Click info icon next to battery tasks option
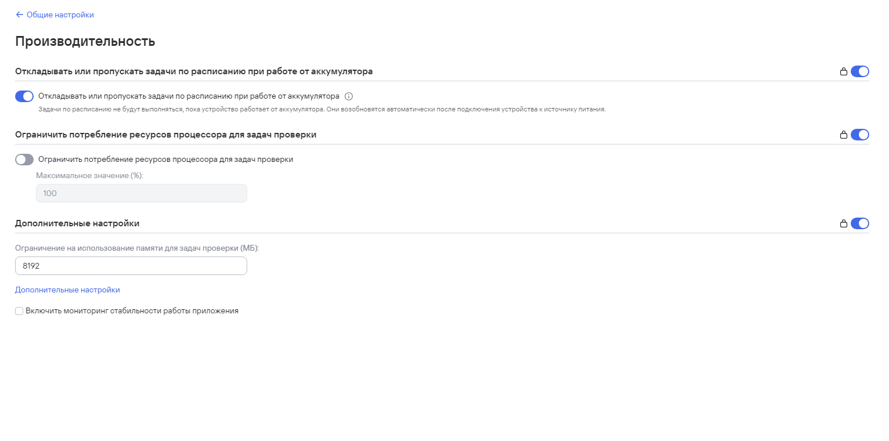889x441 pixels. coord(349,96)
